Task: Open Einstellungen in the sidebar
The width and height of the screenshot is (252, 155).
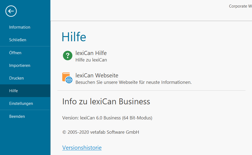Action: click(25, 104)
